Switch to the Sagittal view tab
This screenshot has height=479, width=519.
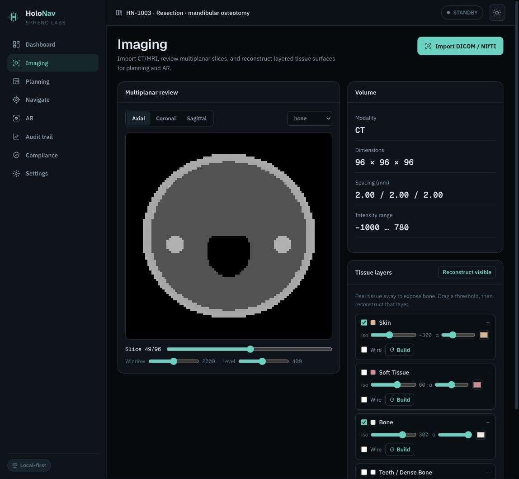click(197, 118)
